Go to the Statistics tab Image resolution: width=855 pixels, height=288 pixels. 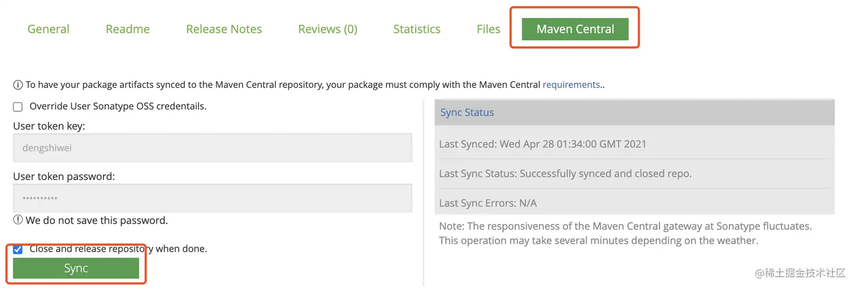coord(417,29)
